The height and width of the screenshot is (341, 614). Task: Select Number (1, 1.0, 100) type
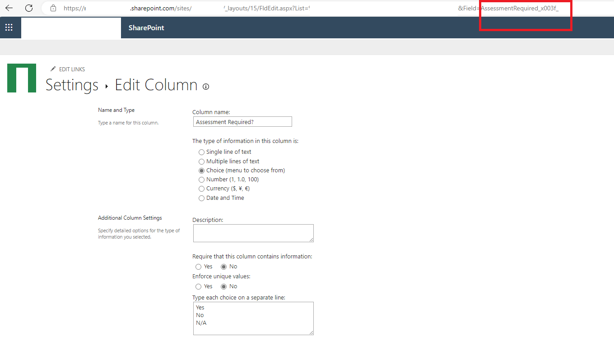pos(201,180)
